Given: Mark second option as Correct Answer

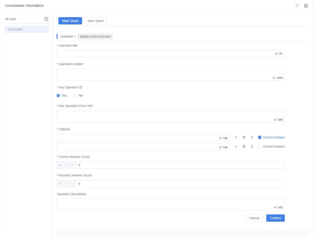Looking at the screenshot, I should [x=260, y=147].
